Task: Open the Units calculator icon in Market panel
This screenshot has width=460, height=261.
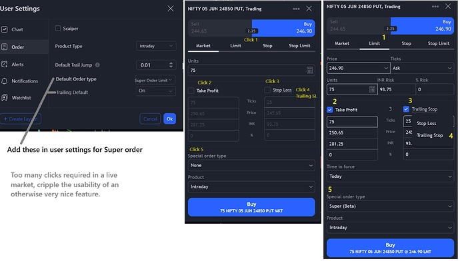Action: point(309,71)
